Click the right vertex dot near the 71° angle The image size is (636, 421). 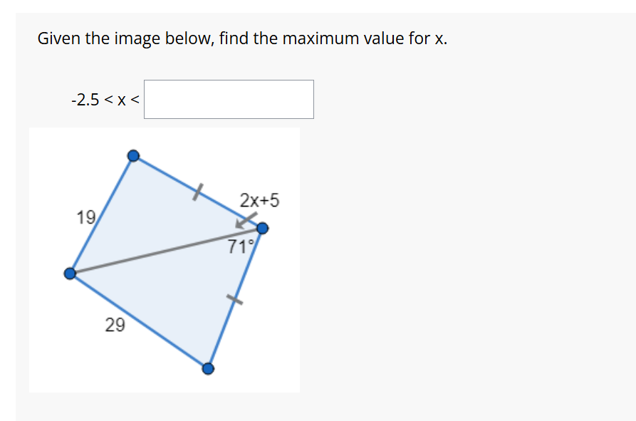pyautogui.click(x=262, y=229)
